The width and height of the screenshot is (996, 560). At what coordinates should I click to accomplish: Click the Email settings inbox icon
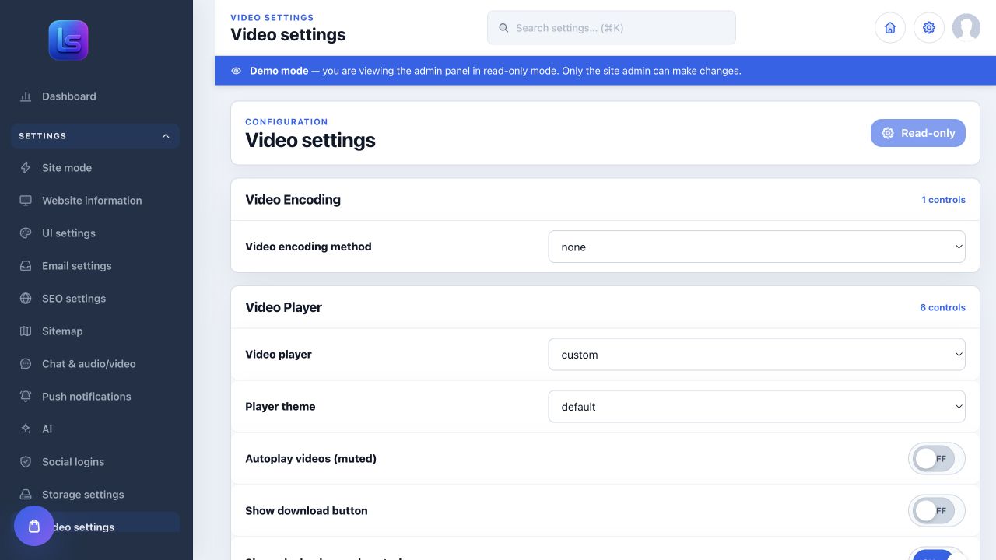coord(26,266)
